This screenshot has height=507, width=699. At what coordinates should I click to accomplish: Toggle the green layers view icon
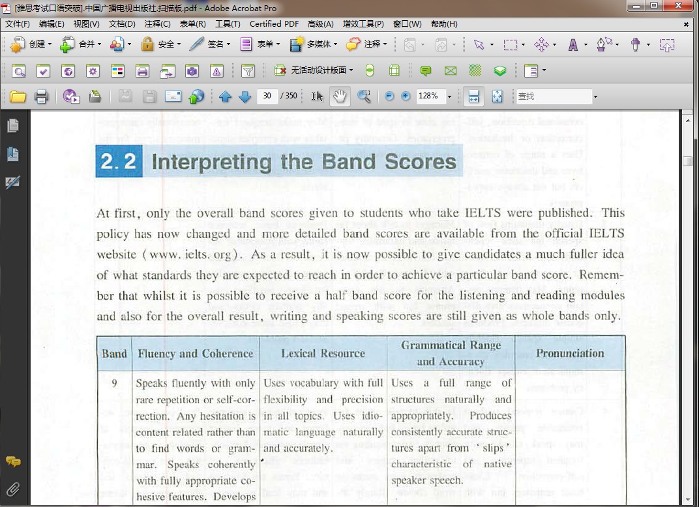[x=500, y=71]
